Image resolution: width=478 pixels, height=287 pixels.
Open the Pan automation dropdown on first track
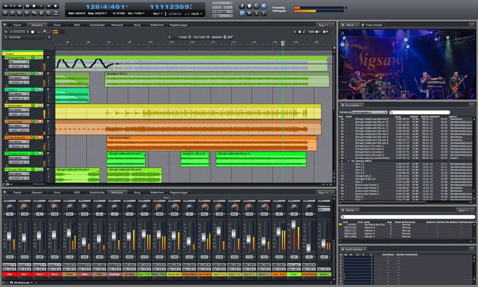pyautogui.click(x=20, y=62)
